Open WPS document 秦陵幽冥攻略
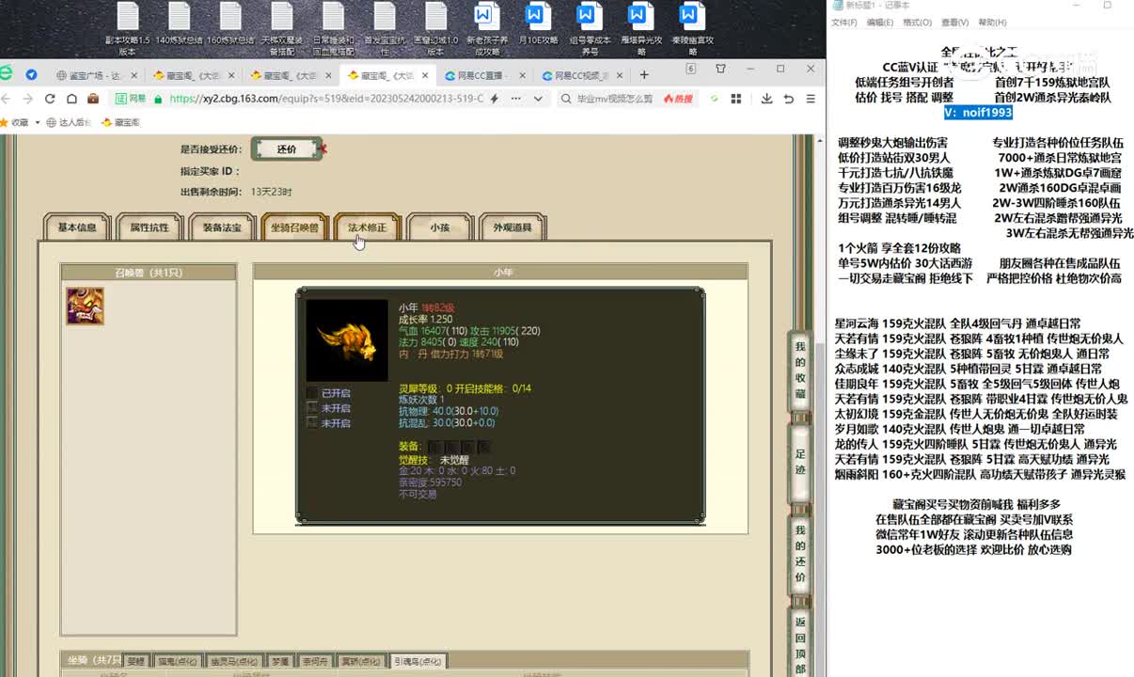Viewport: 1134px width, 677px height. (x=691, y=28)
